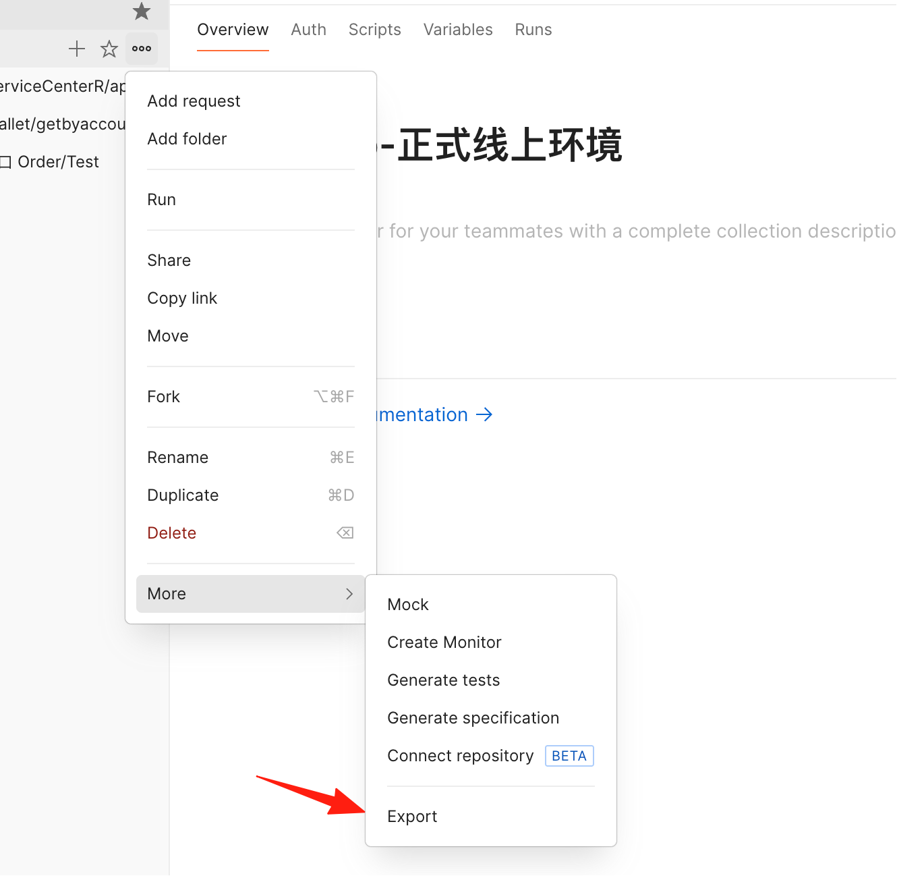The width and height of the screenshot is (897, 876).
Task: Click the folder icon beside Order/Test
Action: tap(5, 162)
